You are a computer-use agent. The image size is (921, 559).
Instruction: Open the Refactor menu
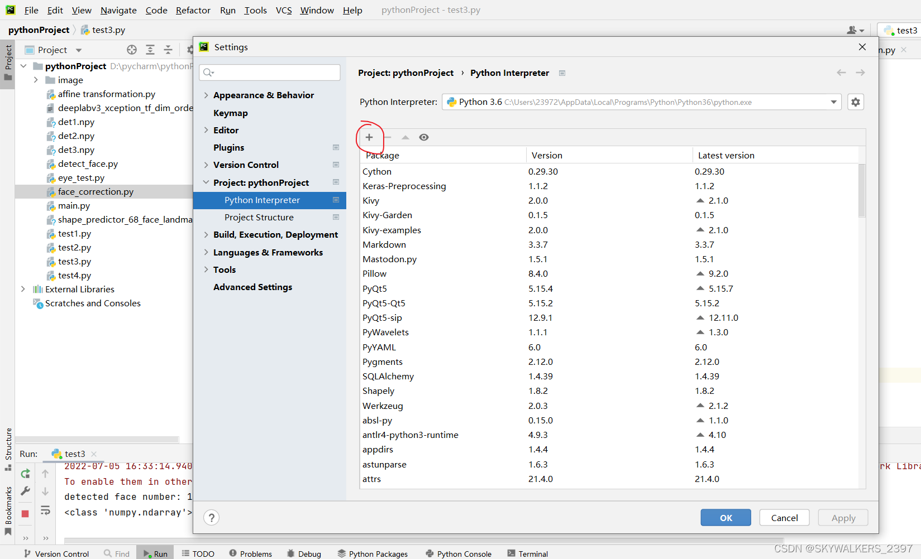pos(193,10)
